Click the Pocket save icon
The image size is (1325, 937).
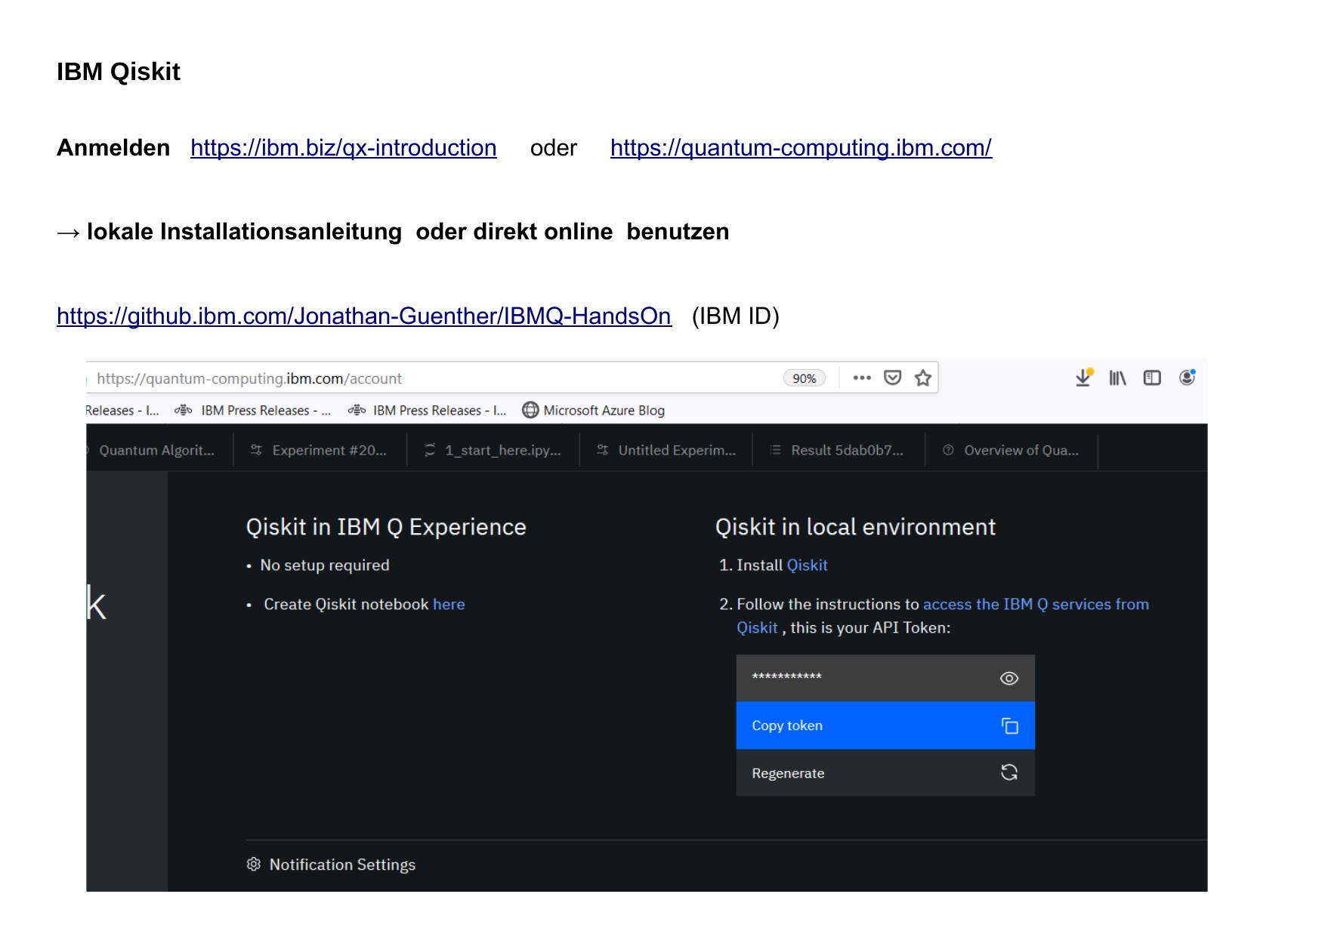tap(892, 378)
